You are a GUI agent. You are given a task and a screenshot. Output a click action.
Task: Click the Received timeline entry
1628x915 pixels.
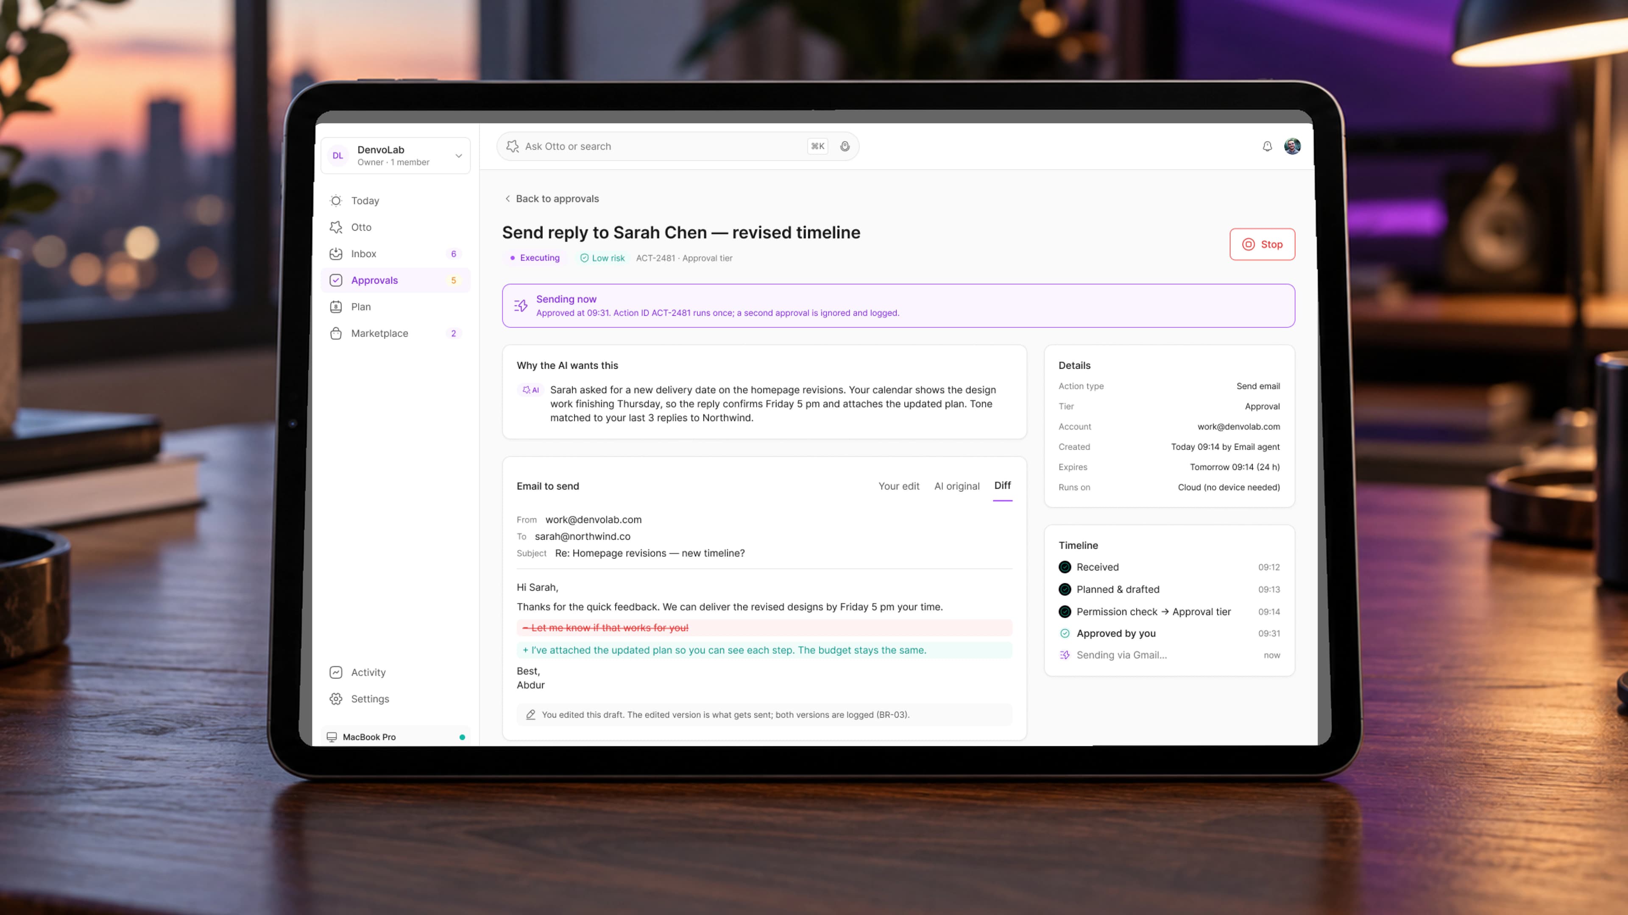click(x=1169, y=567)
